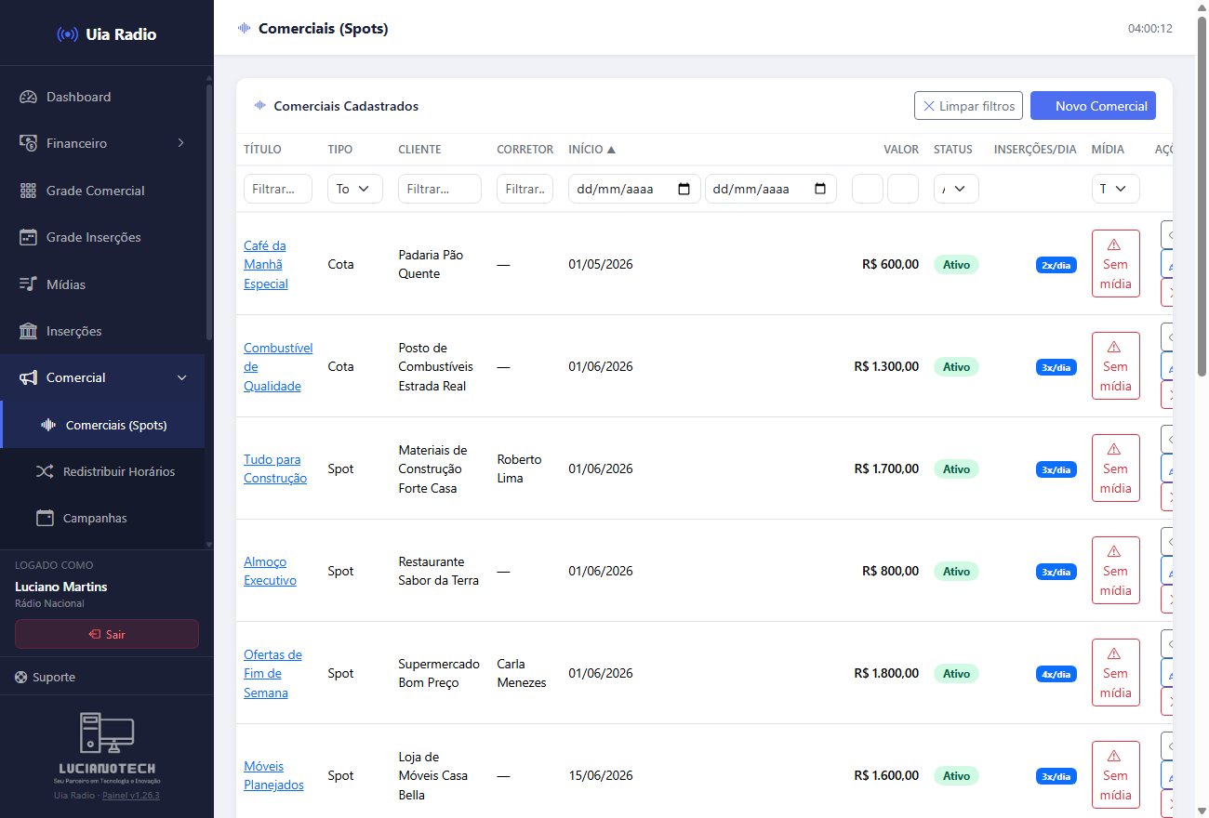Click the Grade Inserções calendar icon
This screenshot has height=818, width=1209.
pyautogui.click(x=28, y=237)
